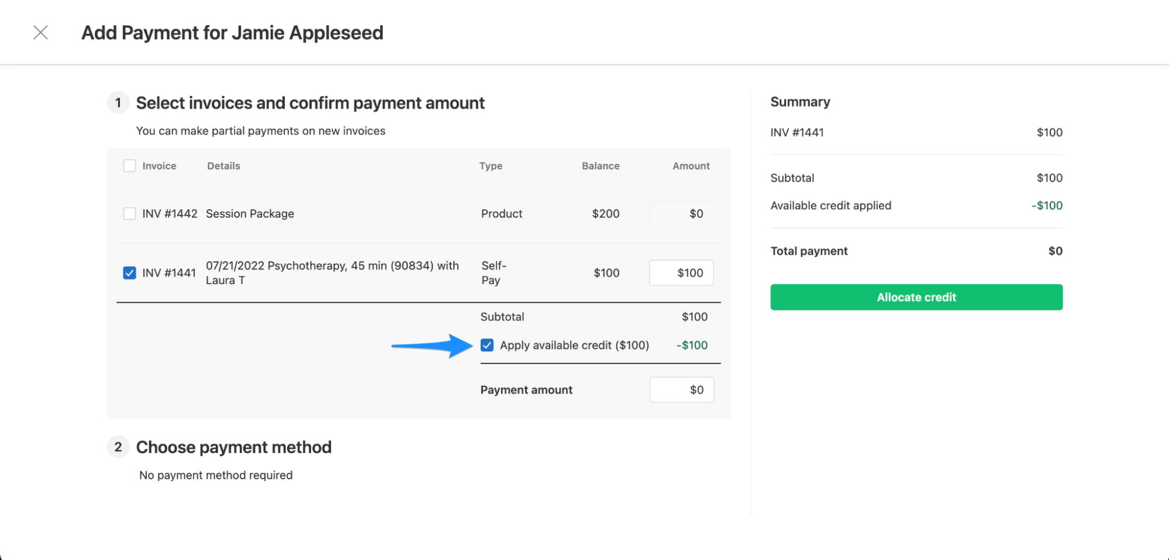Check the INV #1442 Session Package checkbox
The image size is (1169, 560).
tap(129, 213)
